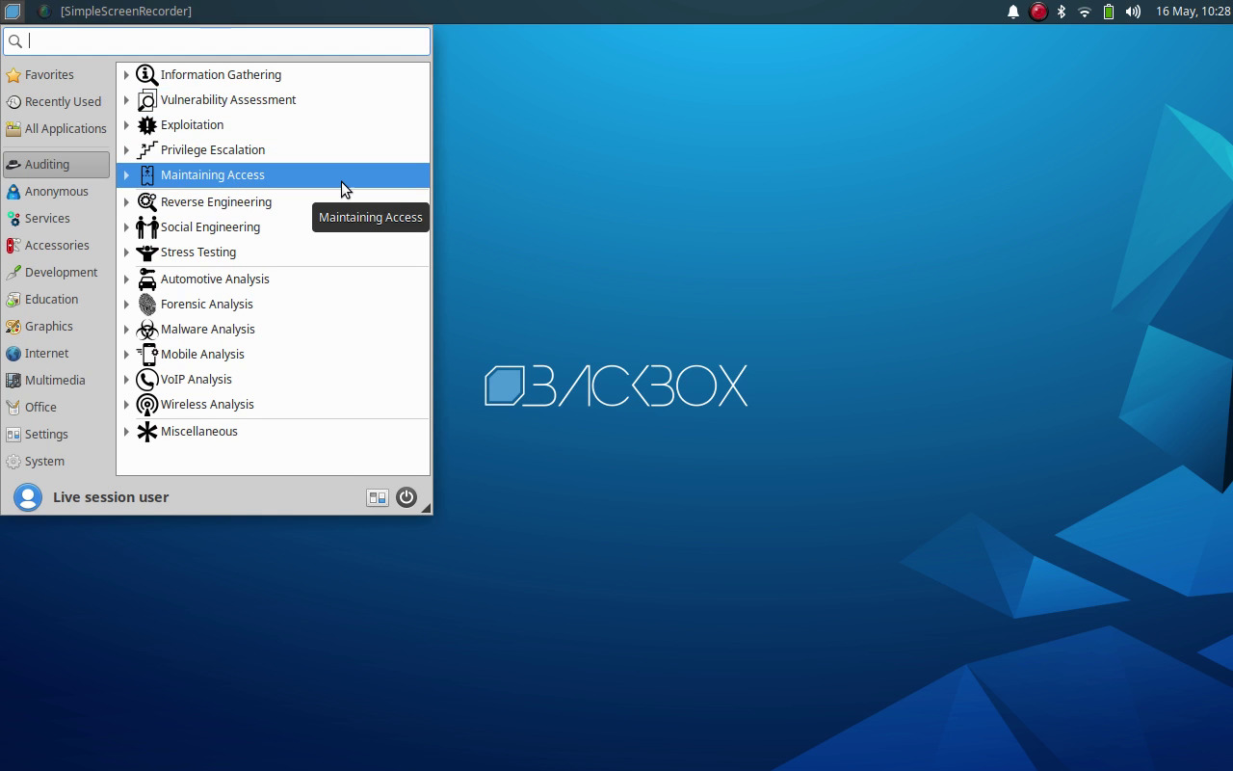
Task: Expand the Miscellaneous category arrow
Action: tap(126, 432)
